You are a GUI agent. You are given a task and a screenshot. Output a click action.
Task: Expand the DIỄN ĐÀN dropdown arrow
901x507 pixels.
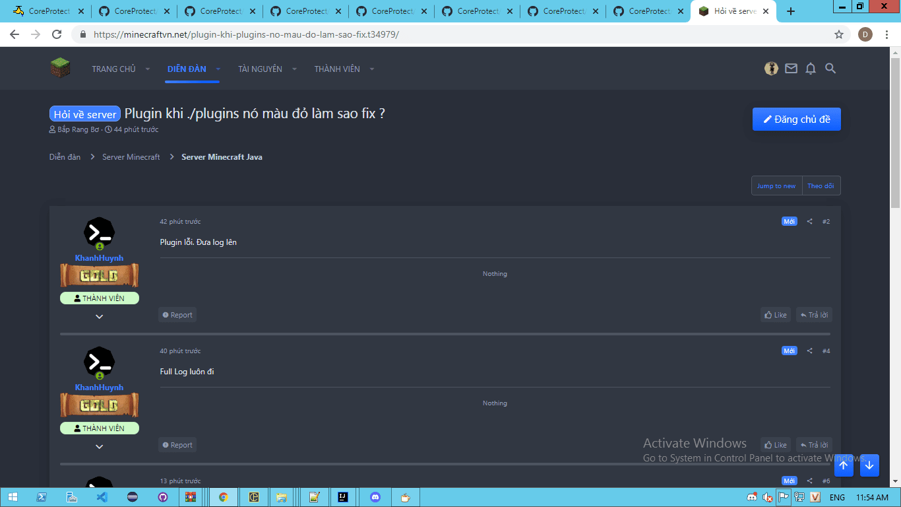tap(218, 69)
